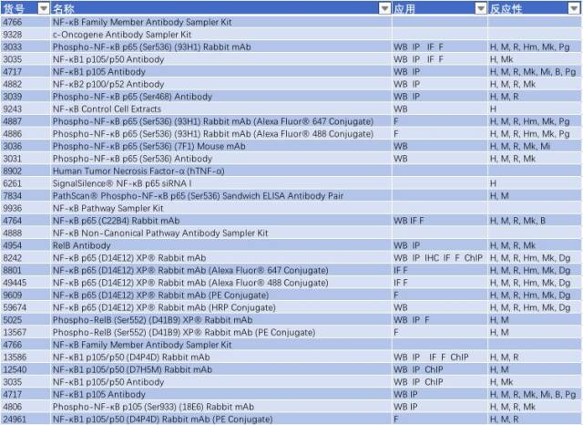The width and height of the screenshot is (583, 425).
Task: Click PathScan Sandwich ELISA Antibody Pair cell
Action: pos(220,196)
